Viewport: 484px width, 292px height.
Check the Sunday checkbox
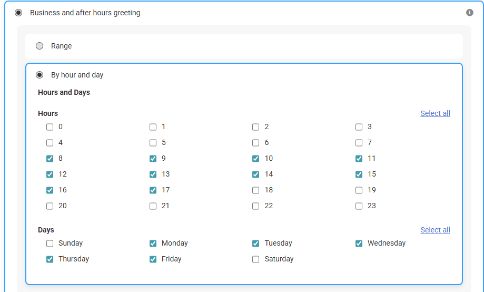[50, 244]
